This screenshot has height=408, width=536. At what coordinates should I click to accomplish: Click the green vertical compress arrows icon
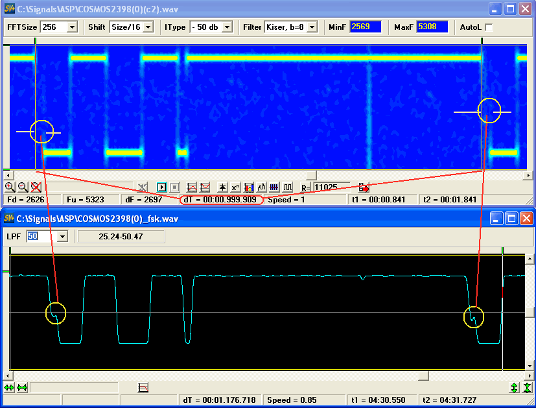click(x=527, y=388)
